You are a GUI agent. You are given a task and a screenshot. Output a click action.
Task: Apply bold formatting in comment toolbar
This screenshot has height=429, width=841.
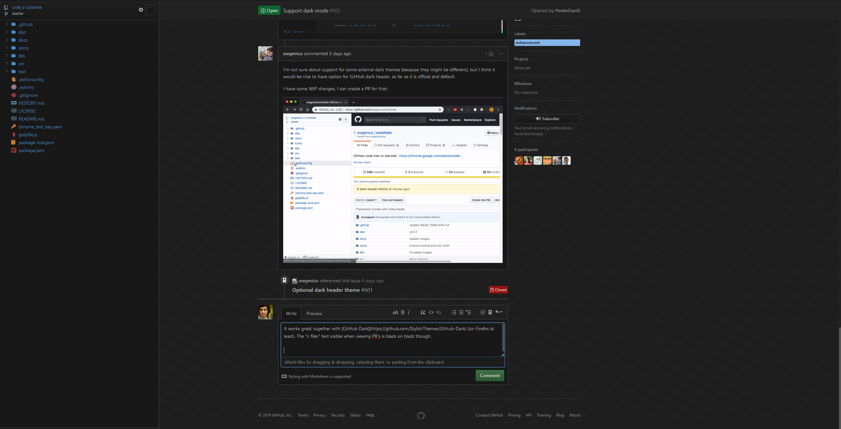(x=402, y=312)
